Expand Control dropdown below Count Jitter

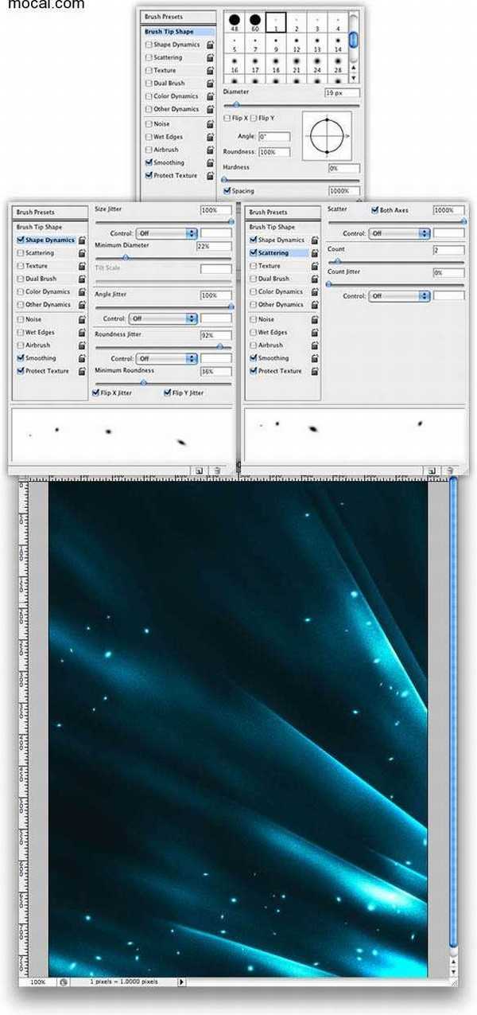[x=400, y=296]
